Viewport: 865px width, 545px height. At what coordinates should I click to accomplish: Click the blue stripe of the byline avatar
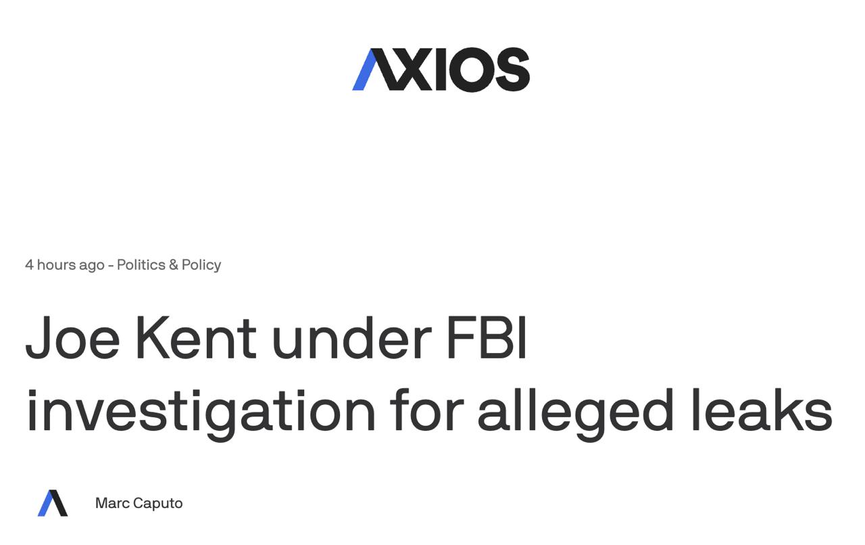46,504
